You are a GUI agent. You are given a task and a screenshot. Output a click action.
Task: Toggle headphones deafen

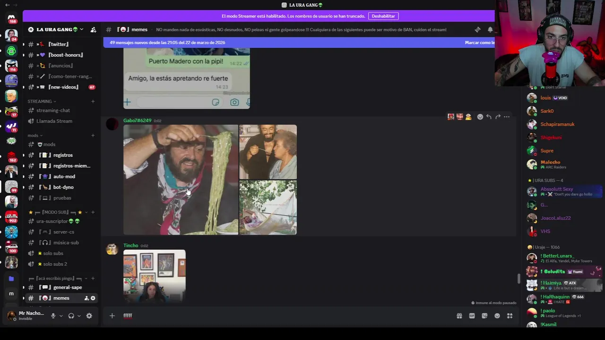click(x=71, y=316)
